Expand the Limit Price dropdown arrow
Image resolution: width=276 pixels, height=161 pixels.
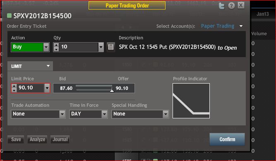click(x=47, y=88)
